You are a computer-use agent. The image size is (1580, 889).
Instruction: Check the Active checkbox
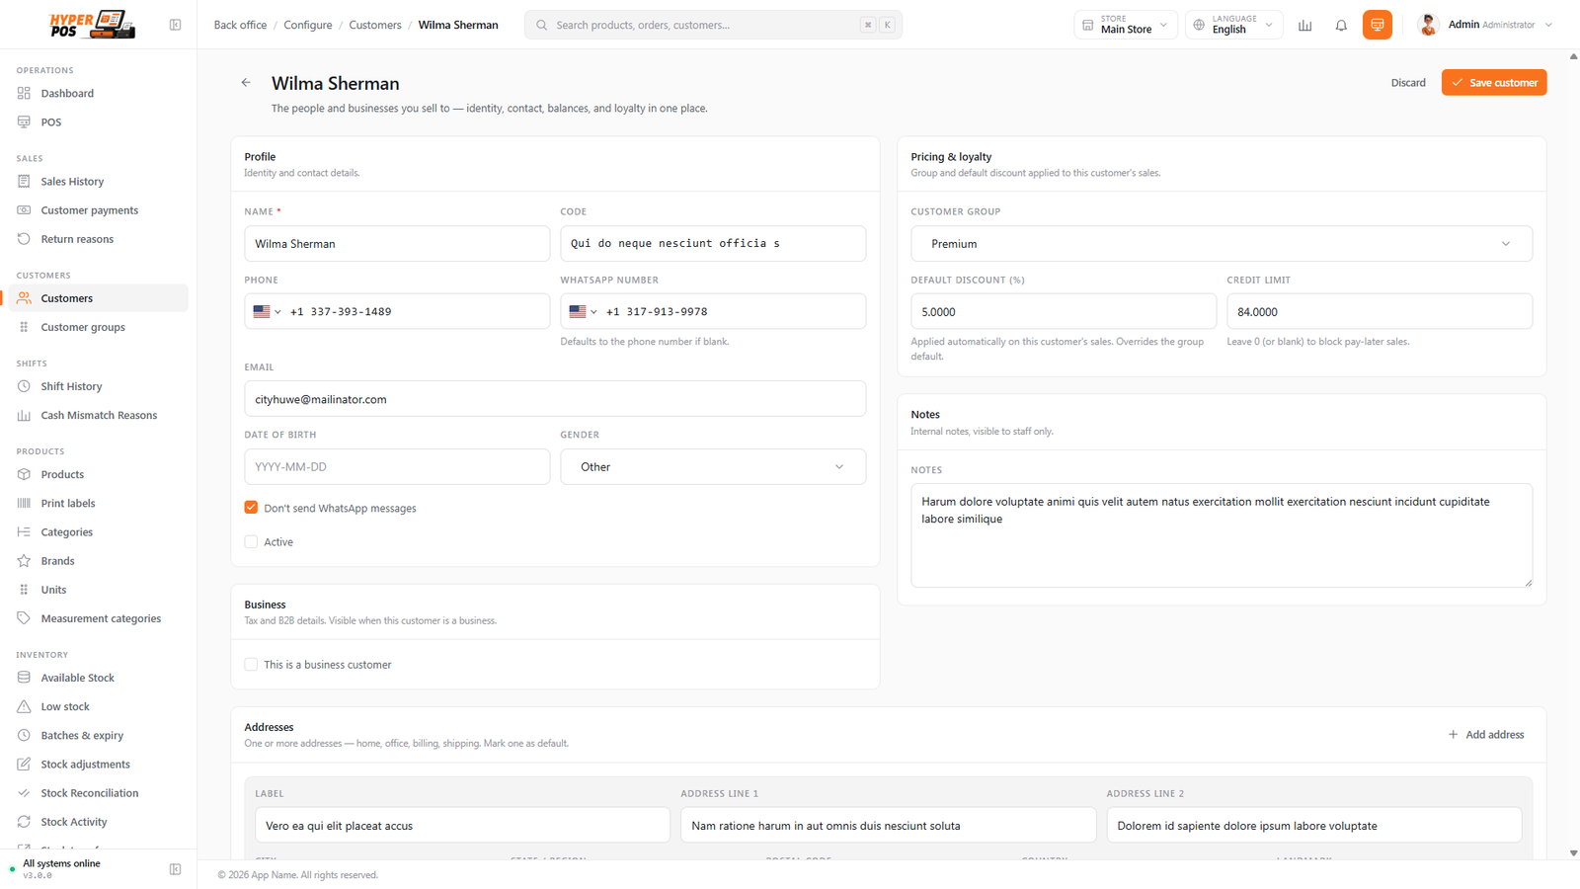(x=251, y=541)
